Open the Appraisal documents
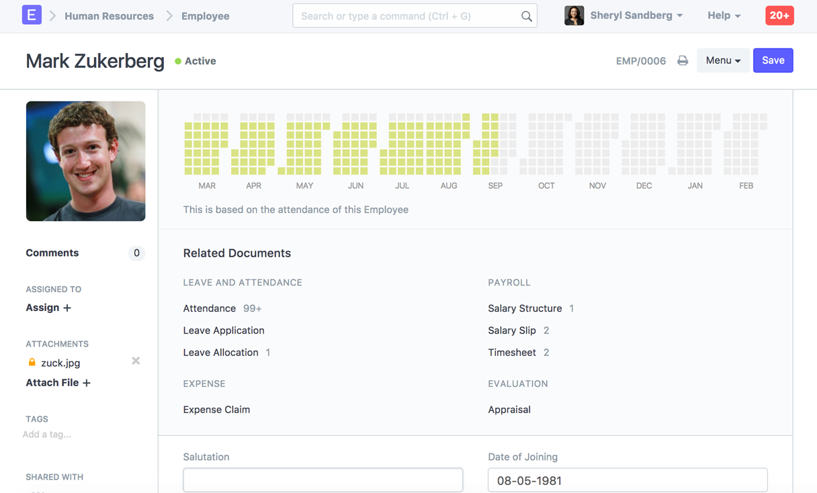Image resolution: width=817 pixels, height=493 pixels. point(509,410)
